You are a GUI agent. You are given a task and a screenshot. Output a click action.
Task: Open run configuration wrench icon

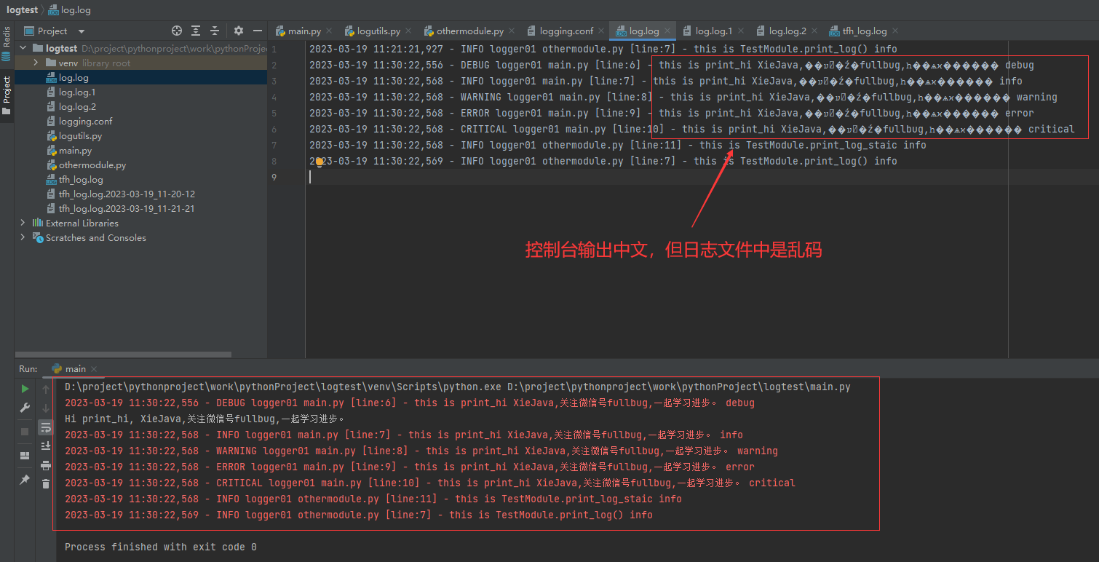click(25, 408)
